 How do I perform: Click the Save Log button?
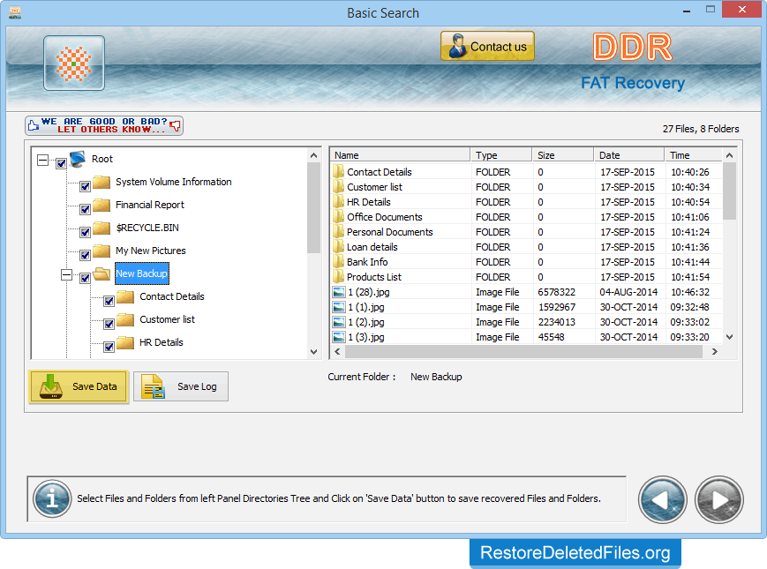point(181,386)
